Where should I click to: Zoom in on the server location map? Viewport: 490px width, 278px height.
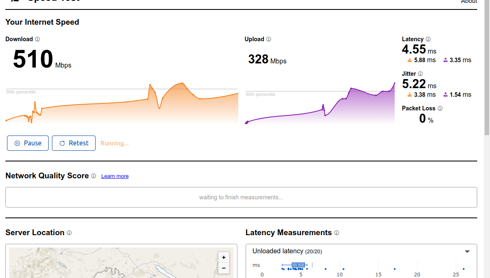pos(224,257)
